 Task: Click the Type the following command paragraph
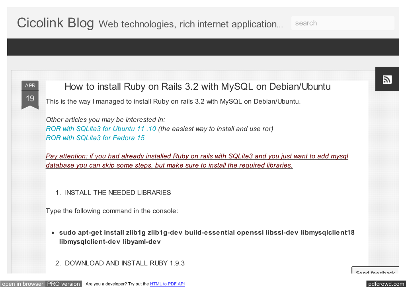point(112,211)
